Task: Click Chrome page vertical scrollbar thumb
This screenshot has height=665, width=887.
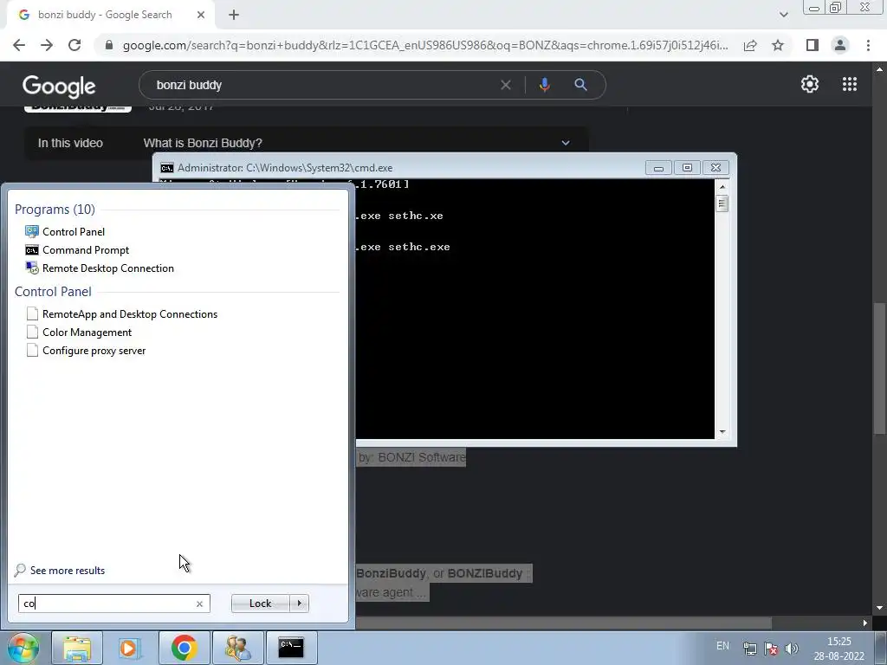Action: pos(878,369)
